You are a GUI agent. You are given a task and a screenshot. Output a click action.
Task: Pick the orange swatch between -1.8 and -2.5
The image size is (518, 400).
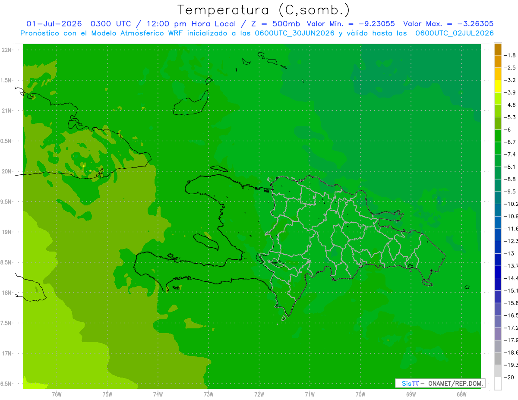click(x=498, y=62)
